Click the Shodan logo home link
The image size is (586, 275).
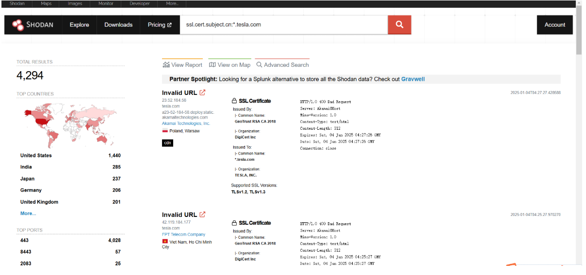point(33,25)
